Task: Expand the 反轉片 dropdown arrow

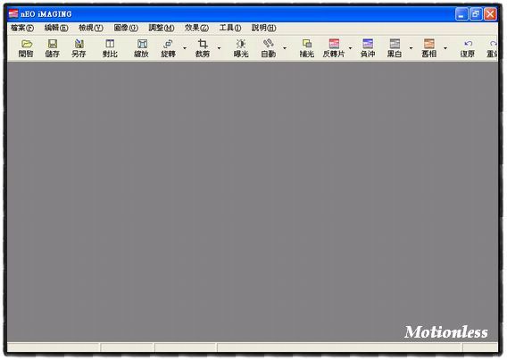Action: (350, 48)
